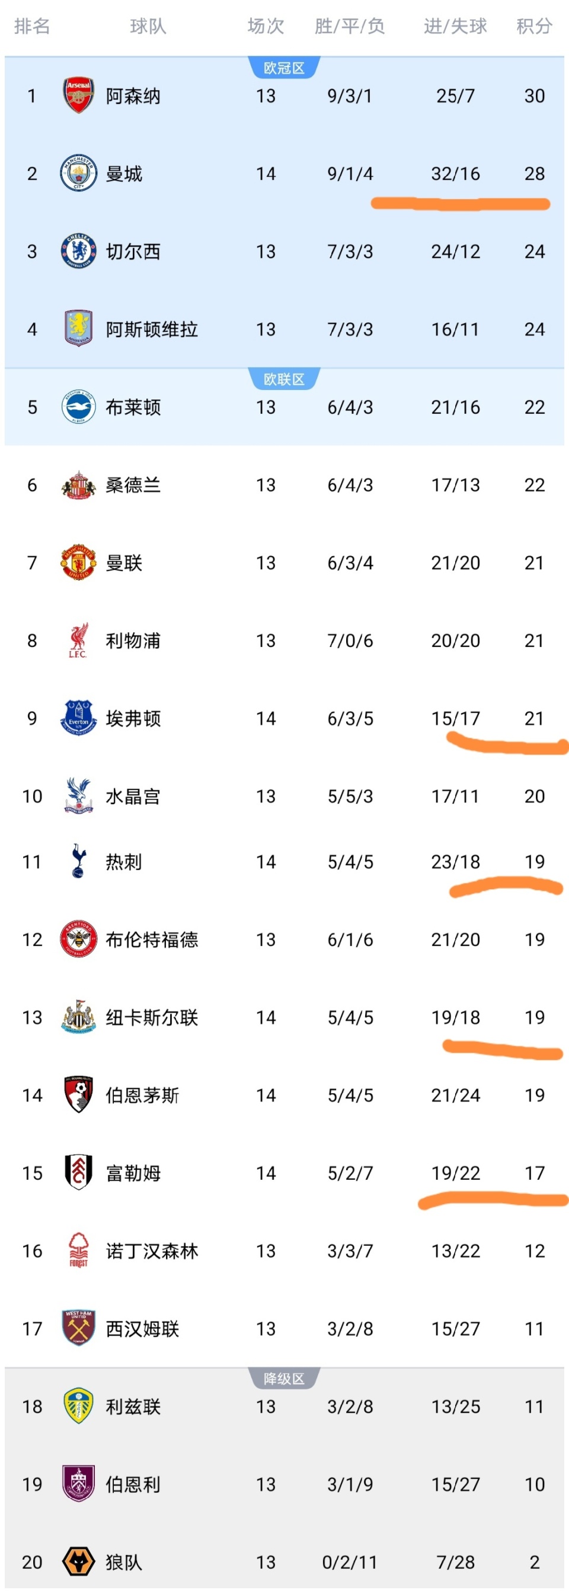Click the West Ham United crest

pos(78,1328)
